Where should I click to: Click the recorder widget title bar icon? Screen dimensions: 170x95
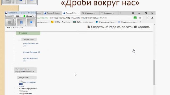click(6, 13)
